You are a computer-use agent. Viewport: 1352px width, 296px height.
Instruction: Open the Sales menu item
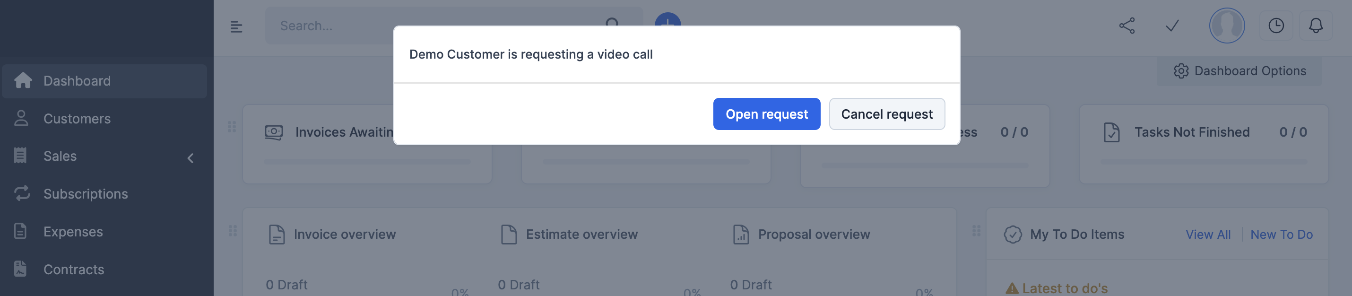[x=59, y=156]
